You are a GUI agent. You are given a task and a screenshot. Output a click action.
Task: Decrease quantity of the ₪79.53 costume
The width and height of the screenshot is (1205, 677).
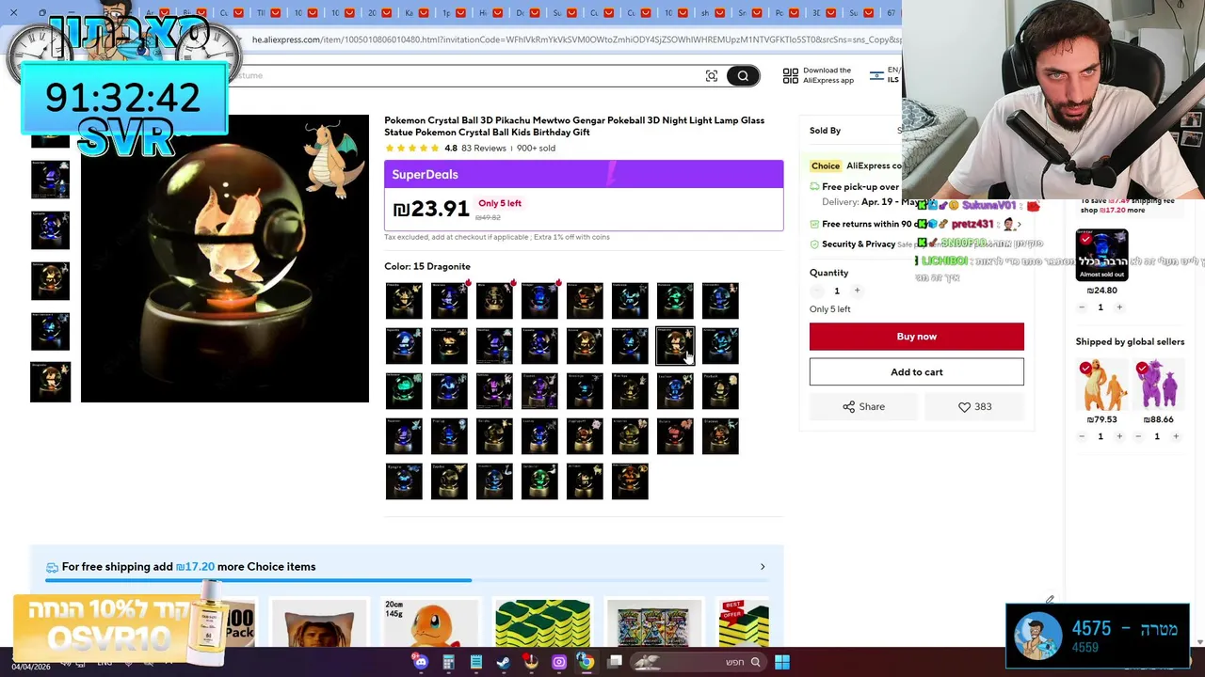1082,436
